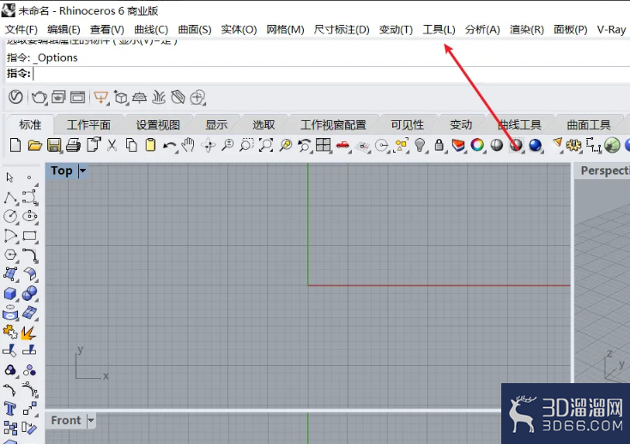Switch to the 工作平面 toolbar tab

coord(88,125)
